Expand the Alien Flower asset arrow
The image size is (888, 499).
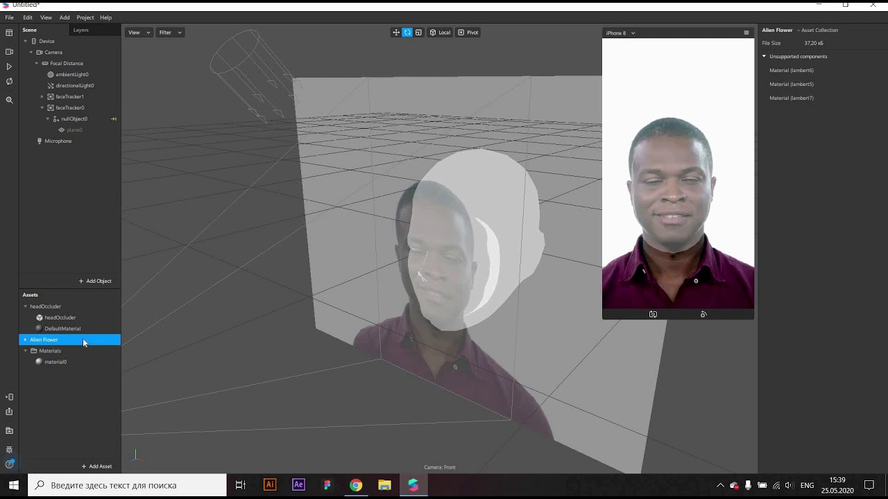pyautogui.click(x=26, y=340)
